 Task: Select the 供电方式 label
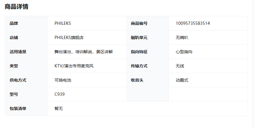[x=18, y=80]
